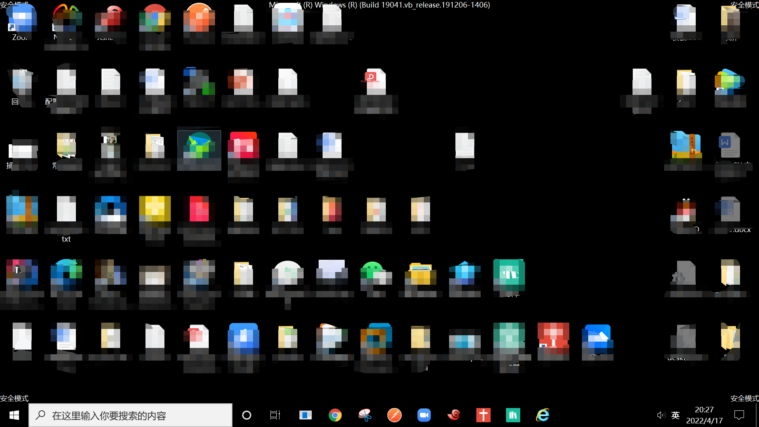The width and height of the screenshot is (759, 427).
Task: Click the taskbar search input field
Action: pos(130,415)
